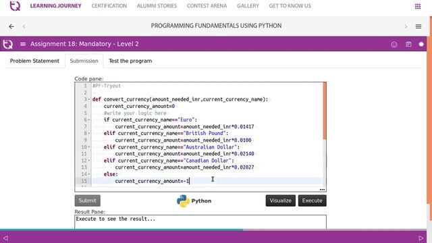Screen dimensions: 432x243
Task: Click the Python logo icon
Action: (183, 201)
